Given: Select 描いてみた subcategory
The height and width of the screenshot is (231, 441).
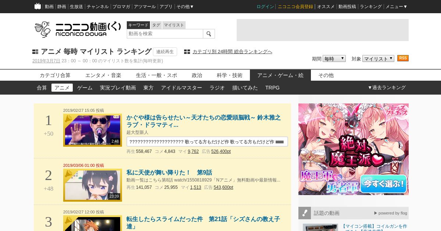Looking at the screenshot, I should pos(245,88).
